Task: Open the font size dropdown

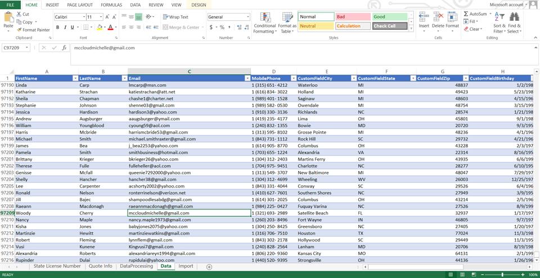Action: coord(101,17)
